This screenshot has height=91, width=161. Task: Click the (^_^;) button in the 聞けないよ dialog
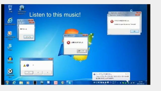coord(28,37)
